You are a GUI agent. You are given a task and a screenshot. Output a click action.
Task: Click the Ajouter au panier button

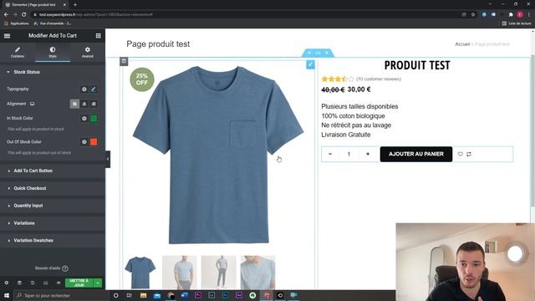coord(416,154)
